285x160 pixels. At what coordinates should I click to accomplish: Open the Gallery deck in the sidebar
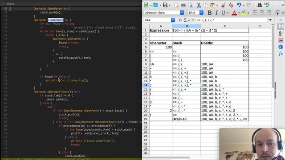[x=281, y=40]
